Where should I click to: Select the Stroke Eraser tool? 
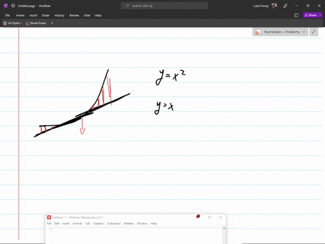[x=36, y=23]
